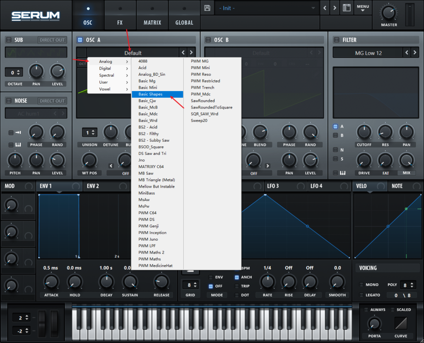The height and width of the screenshot is (343, 424).
Task: Enable MONO voicing checkbox
Action: coord(361,285)
